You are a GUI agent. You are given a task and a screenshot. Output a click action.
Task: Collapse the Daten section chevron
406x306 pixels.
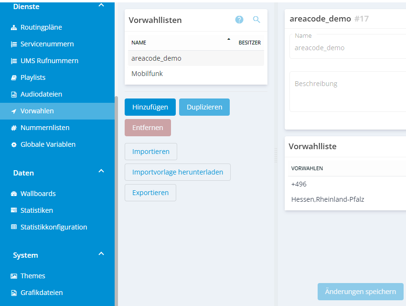pyautogui.click(x=101, y=171)
